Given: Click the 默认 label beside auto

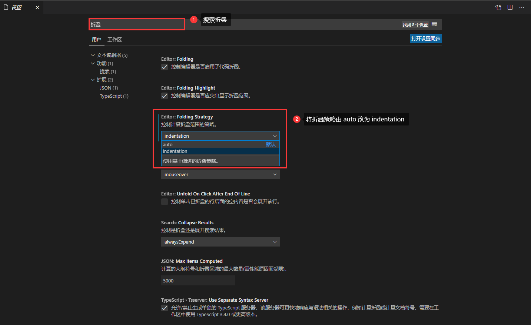Looking at the screenshot, I should point(271,144).
